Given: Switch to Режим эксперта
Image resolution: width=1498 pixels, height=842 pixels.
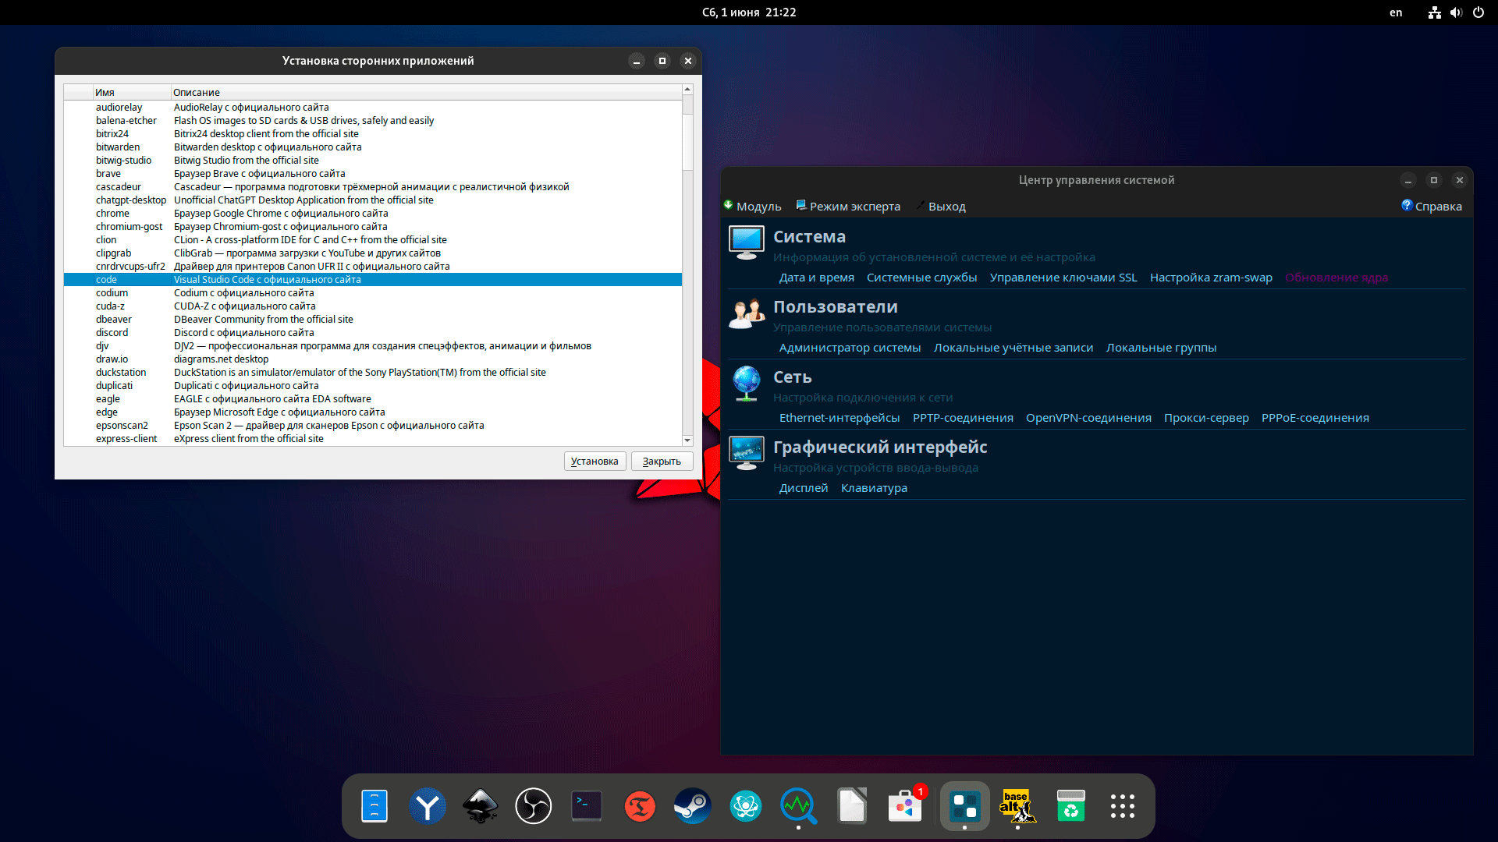Looking at the screenshot, I should (848, 207).
